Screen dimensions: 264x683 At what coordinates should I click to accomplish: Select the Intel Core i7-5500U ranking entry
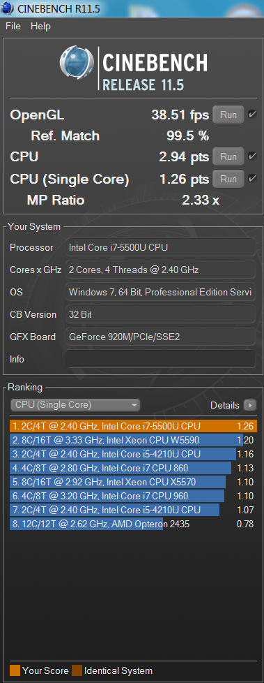pyautogui.click(x=133, y=425)
